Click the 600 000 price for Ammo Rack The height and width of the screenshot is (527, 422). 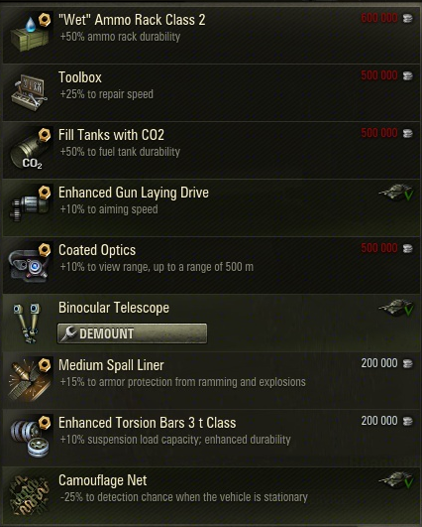coord(379,18)
